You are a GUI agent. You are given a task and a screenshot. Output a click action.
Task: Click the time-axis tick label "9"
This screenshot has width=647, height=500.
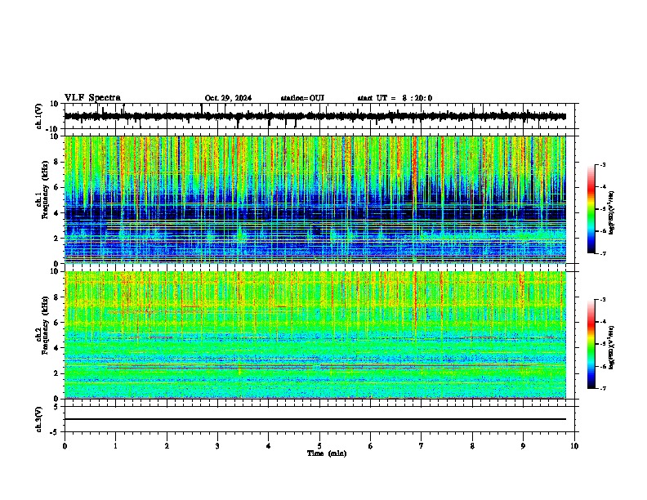[523, 446]
